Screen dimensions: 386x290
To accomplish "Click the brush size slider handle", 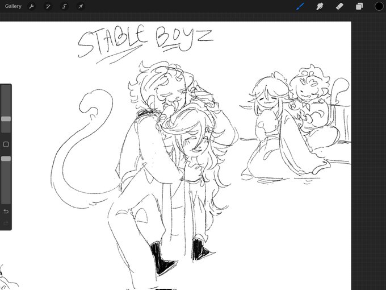I will (6, 119).
